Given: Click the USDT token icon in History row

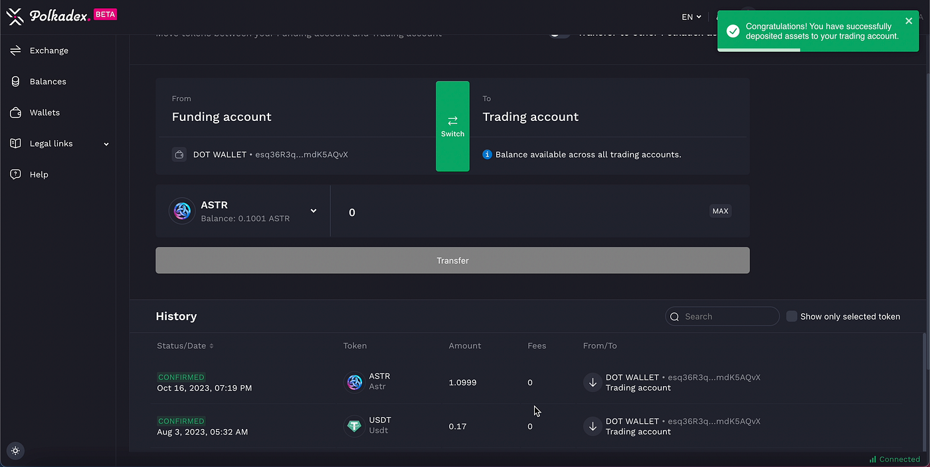Looking at the screenshot, I should coord(355,426).
